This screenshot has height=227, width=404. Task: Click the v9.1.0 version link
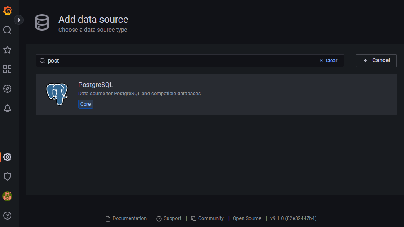tap(293, 218)
